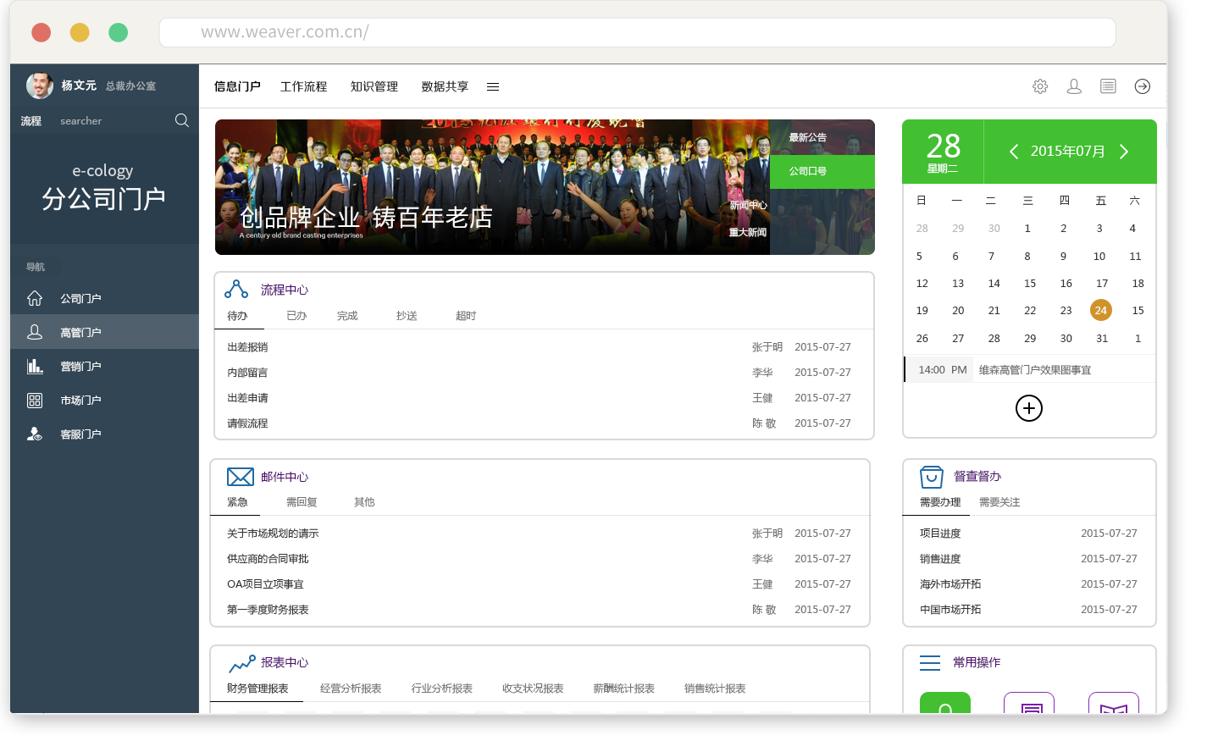Go to previous month in calendar
Screen dimensions: 1207x741
tap(1014, 152)
